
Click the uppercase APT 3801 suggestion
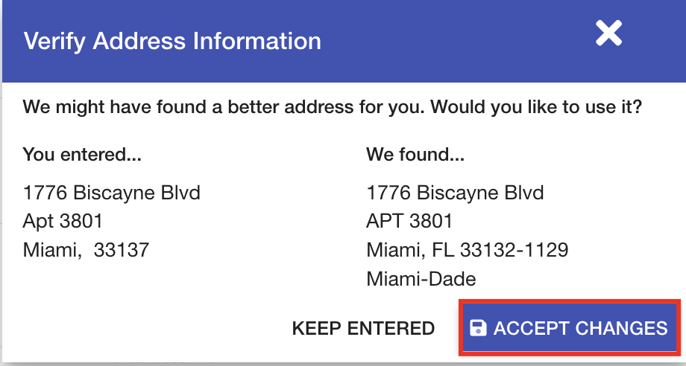coord(409,221)
